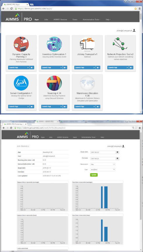Click the green Update button

pyautogui.click(x=94, y=175)
